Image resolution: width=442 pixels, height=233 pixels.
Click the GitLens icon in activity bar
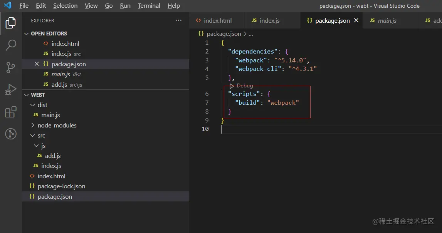10,134
